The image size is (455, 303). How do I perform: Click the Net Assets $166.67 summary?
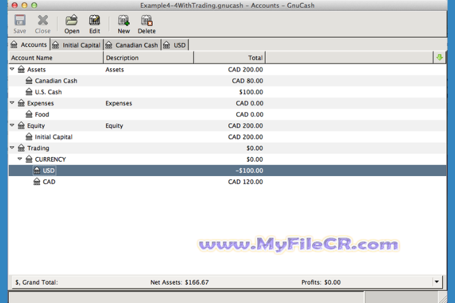coord(179,282)
